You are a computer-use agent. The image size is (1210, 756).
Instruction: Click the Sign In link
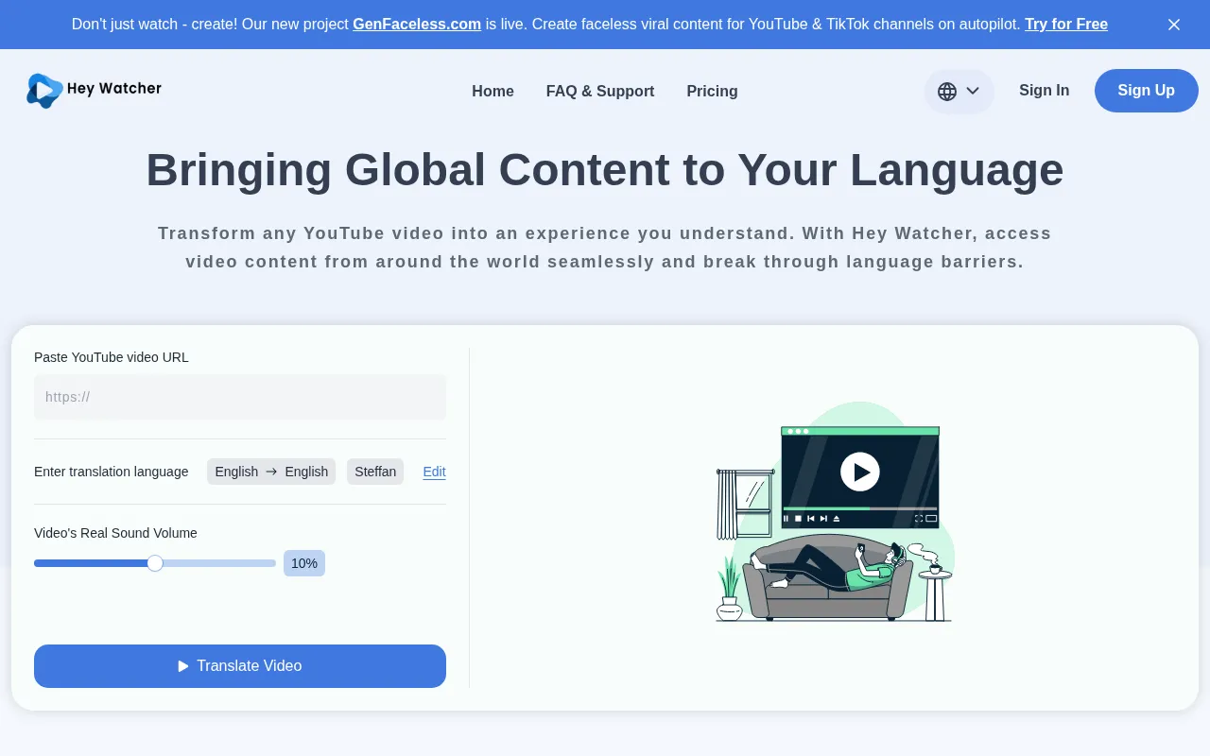pos(1044,91)
